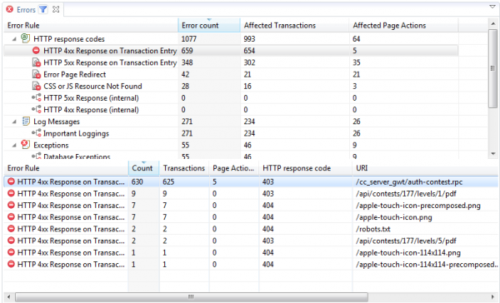This screenshot has width=500, height=303.
Task: Click the horizontal scrollbar thumb at bottom
Action: (x=192, y=297)
